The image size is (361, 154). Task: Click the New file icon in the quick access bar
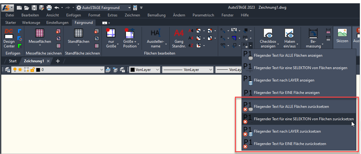pyautogui.click(x=19, y=7)
